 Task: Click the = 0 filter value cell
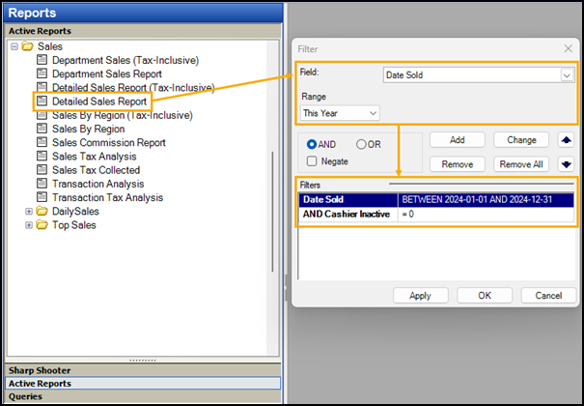coord(486,215)
